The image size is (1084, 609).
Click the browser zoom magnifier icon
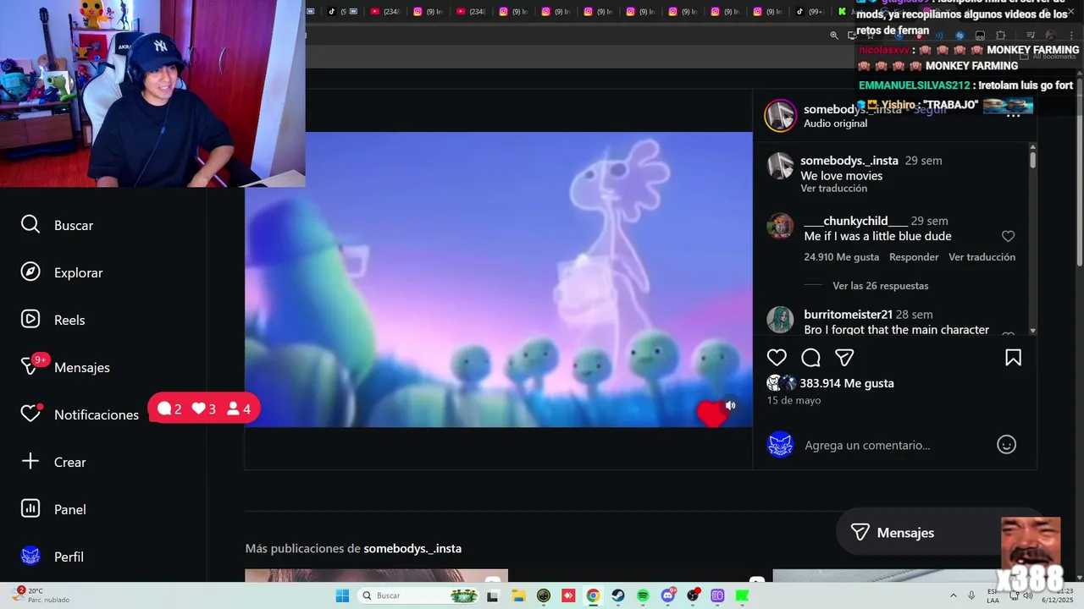click(x=834, y=36)
